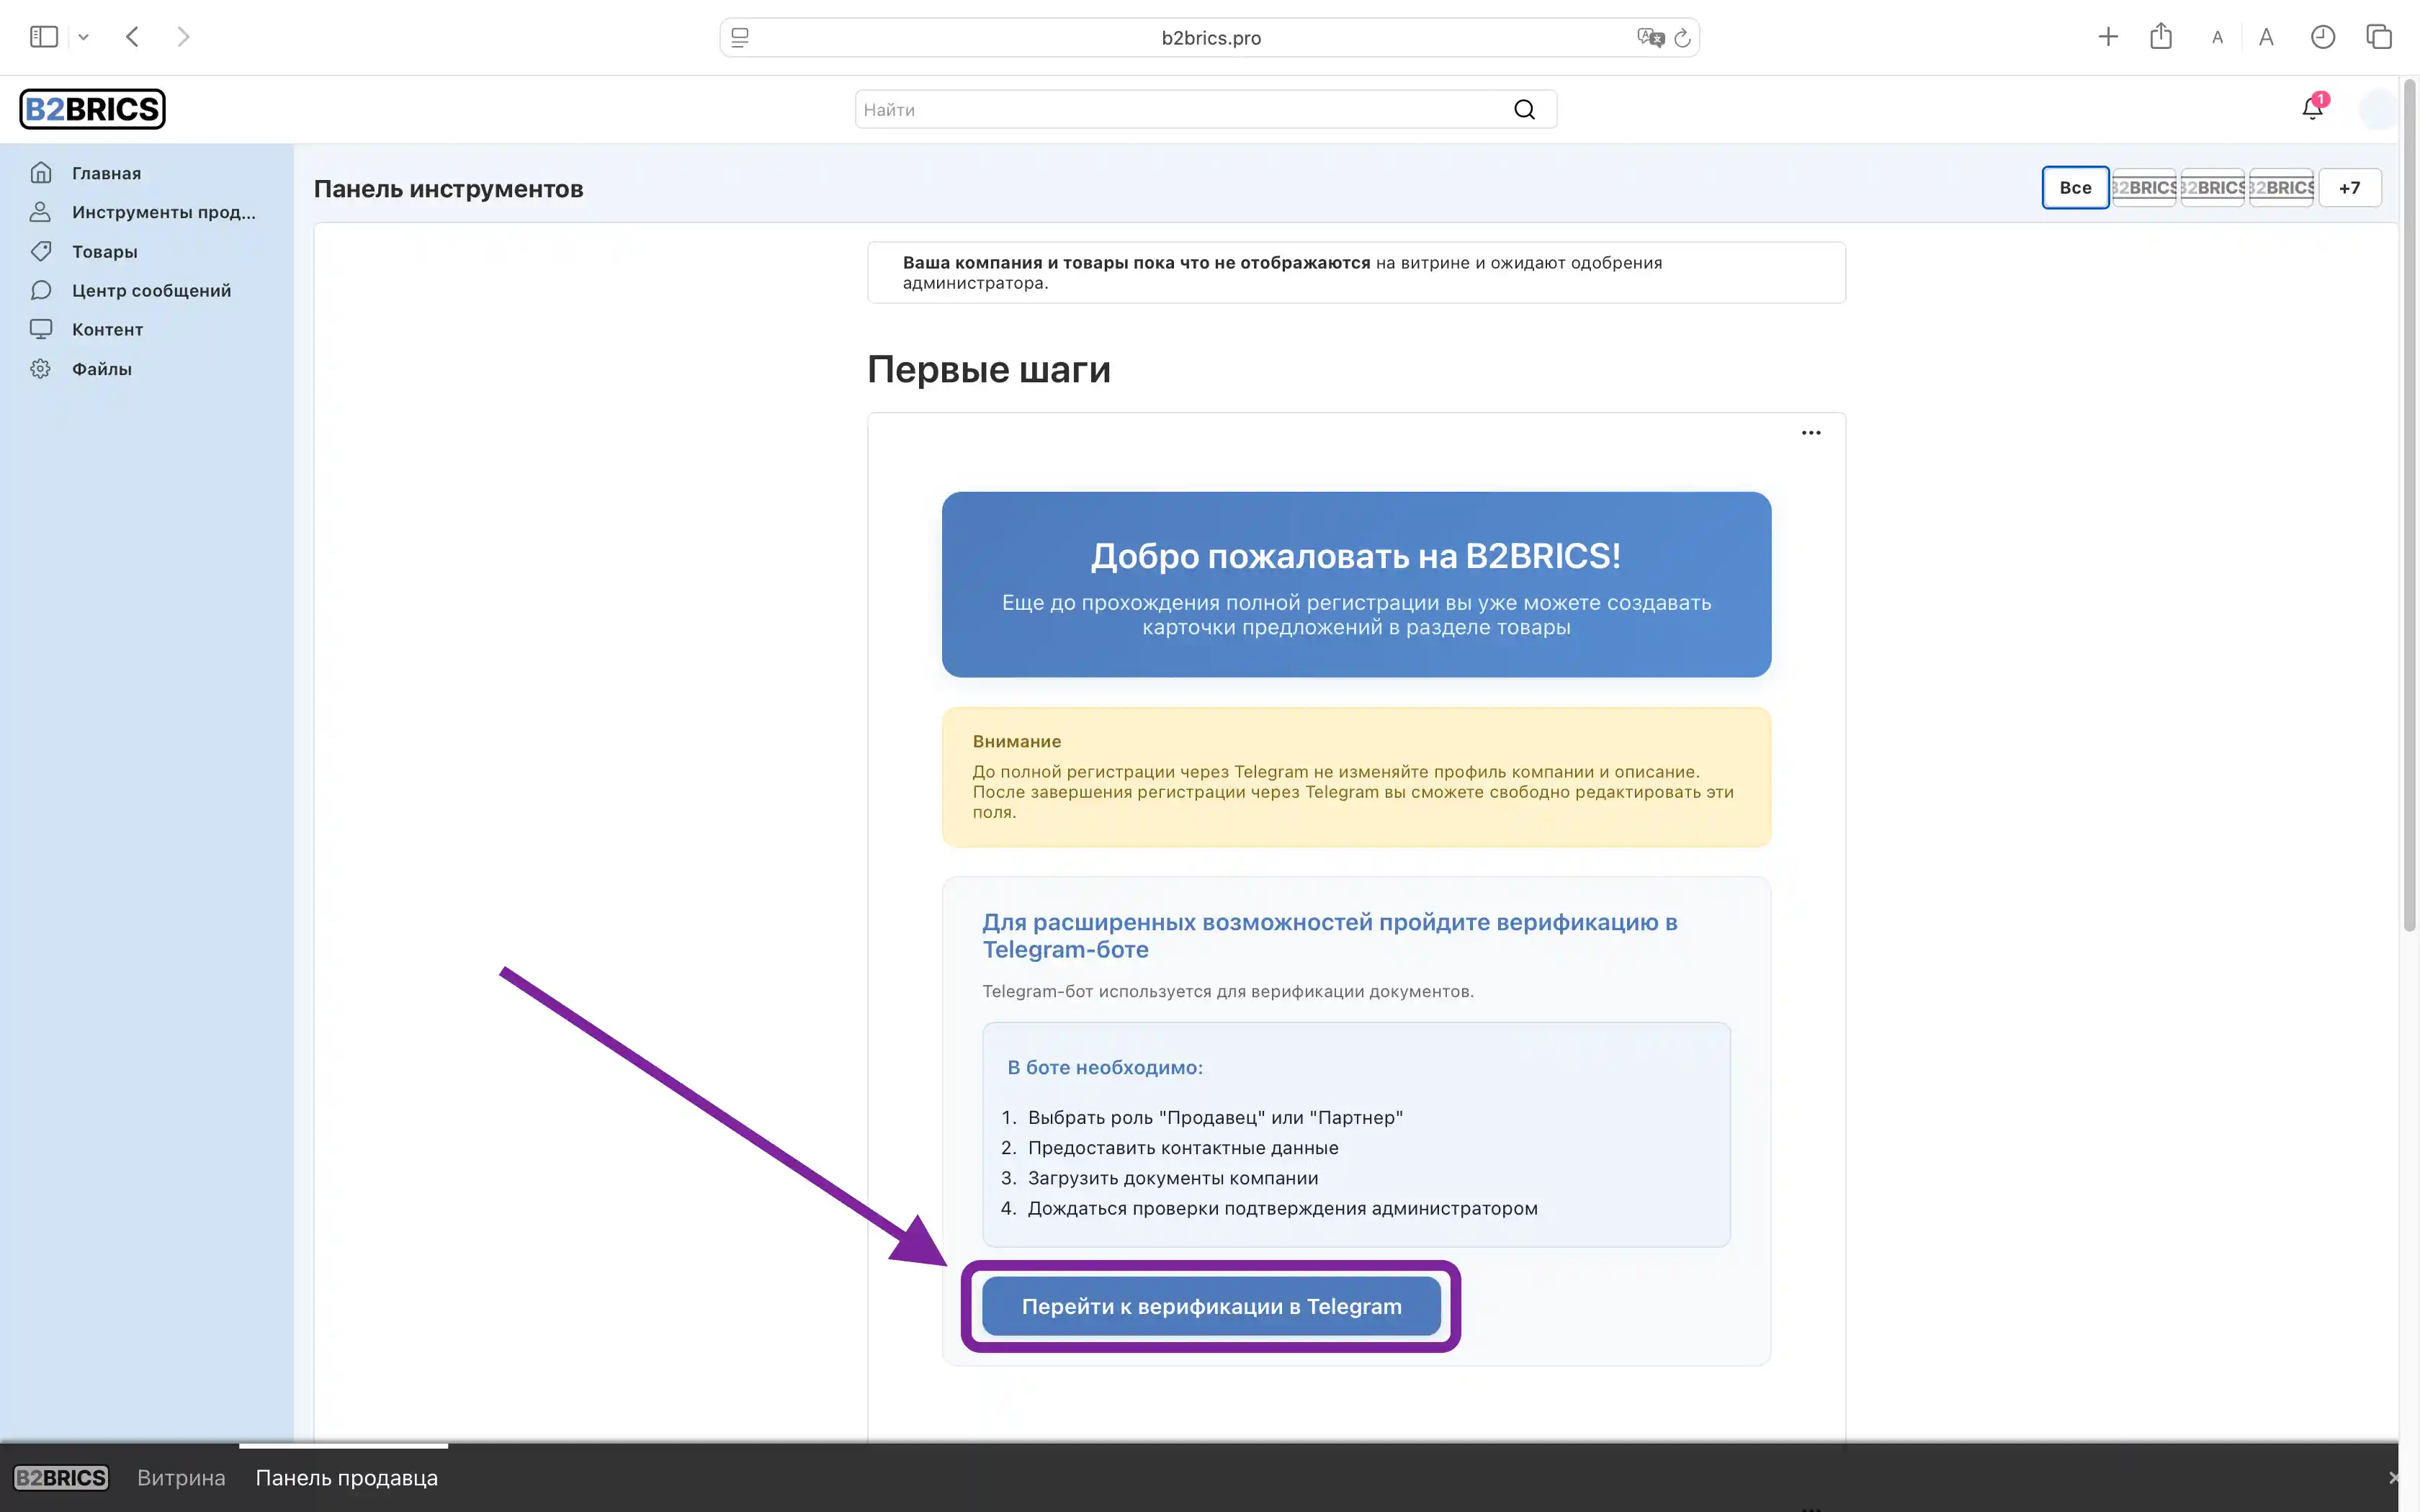Expand the +7 more filters button
Screen dimensions: 2420x1512
[x=2349, y=187]
